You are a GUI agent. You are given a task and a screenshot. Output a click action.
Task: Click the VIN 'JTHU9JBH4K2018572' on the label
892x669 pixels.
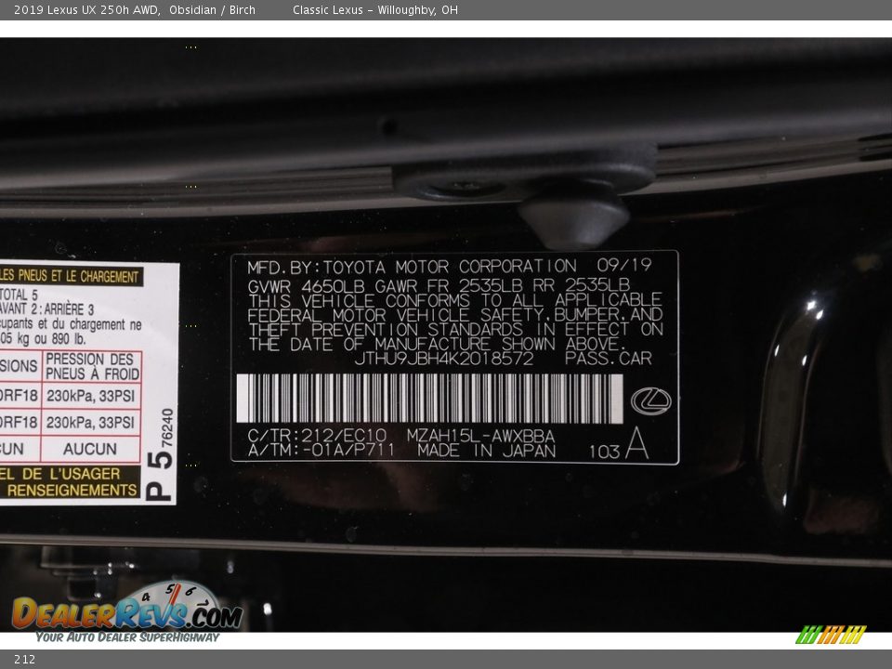444,359
